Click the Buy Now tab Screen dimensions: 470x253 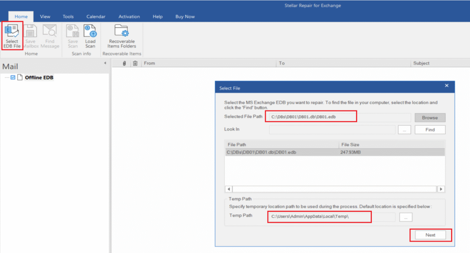pyautogui.click(x=185, y=16)
